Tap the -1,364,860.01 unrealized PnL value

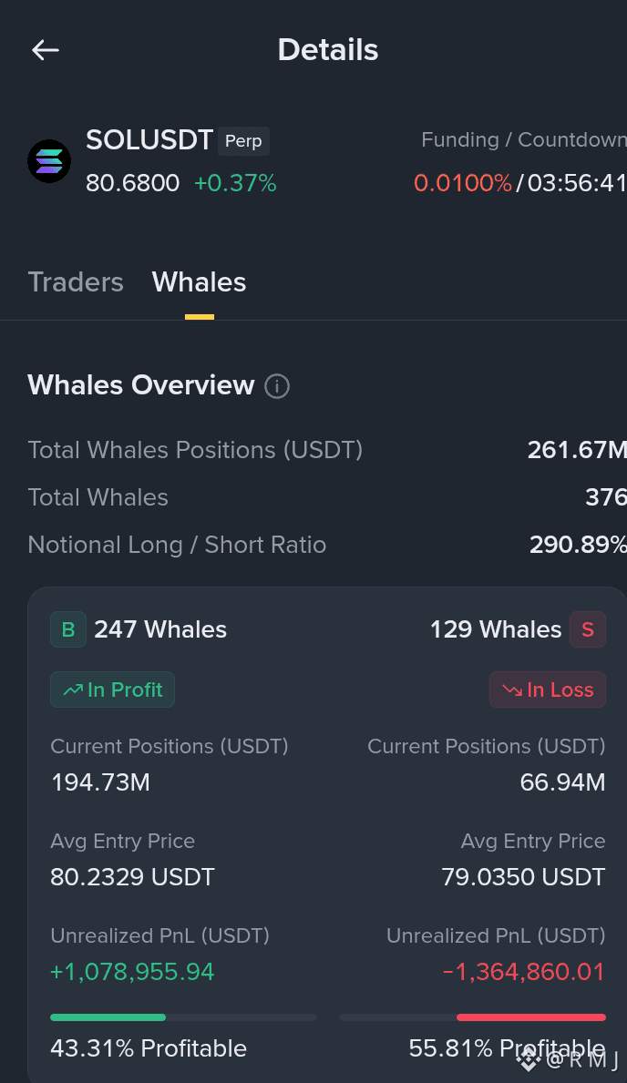tap(523, 972)
